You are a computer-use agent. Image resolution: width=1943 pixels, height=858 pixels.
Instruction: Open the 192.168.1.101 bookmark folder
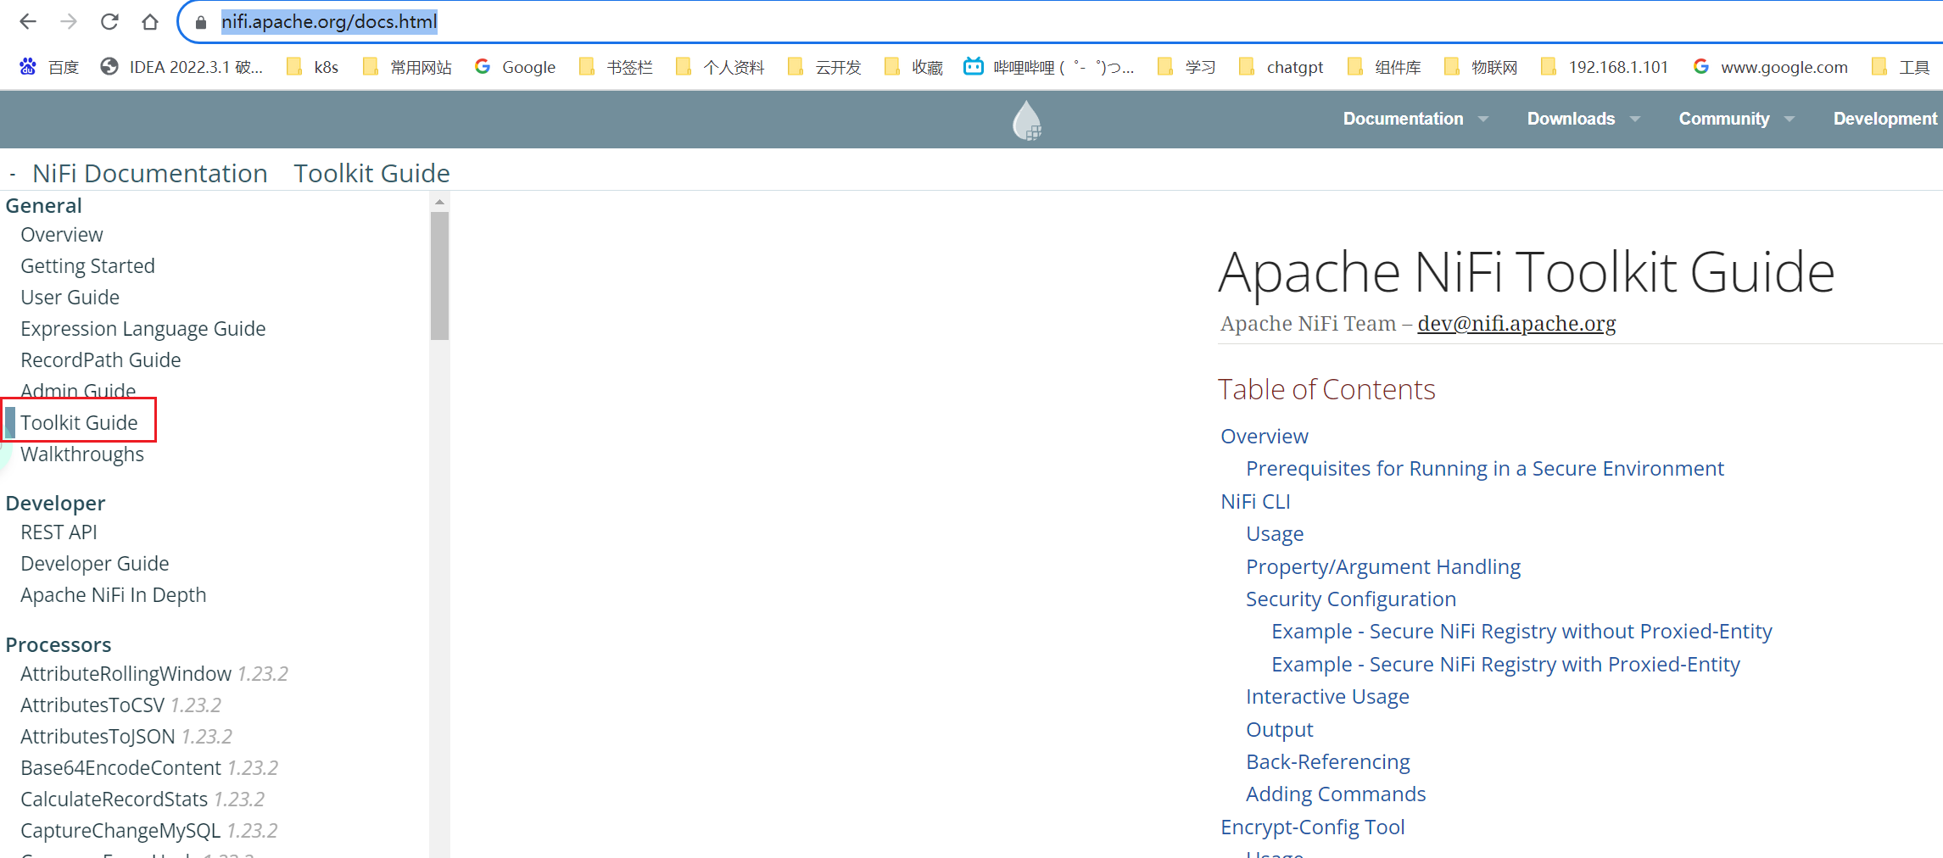(x=1604, y=67)
